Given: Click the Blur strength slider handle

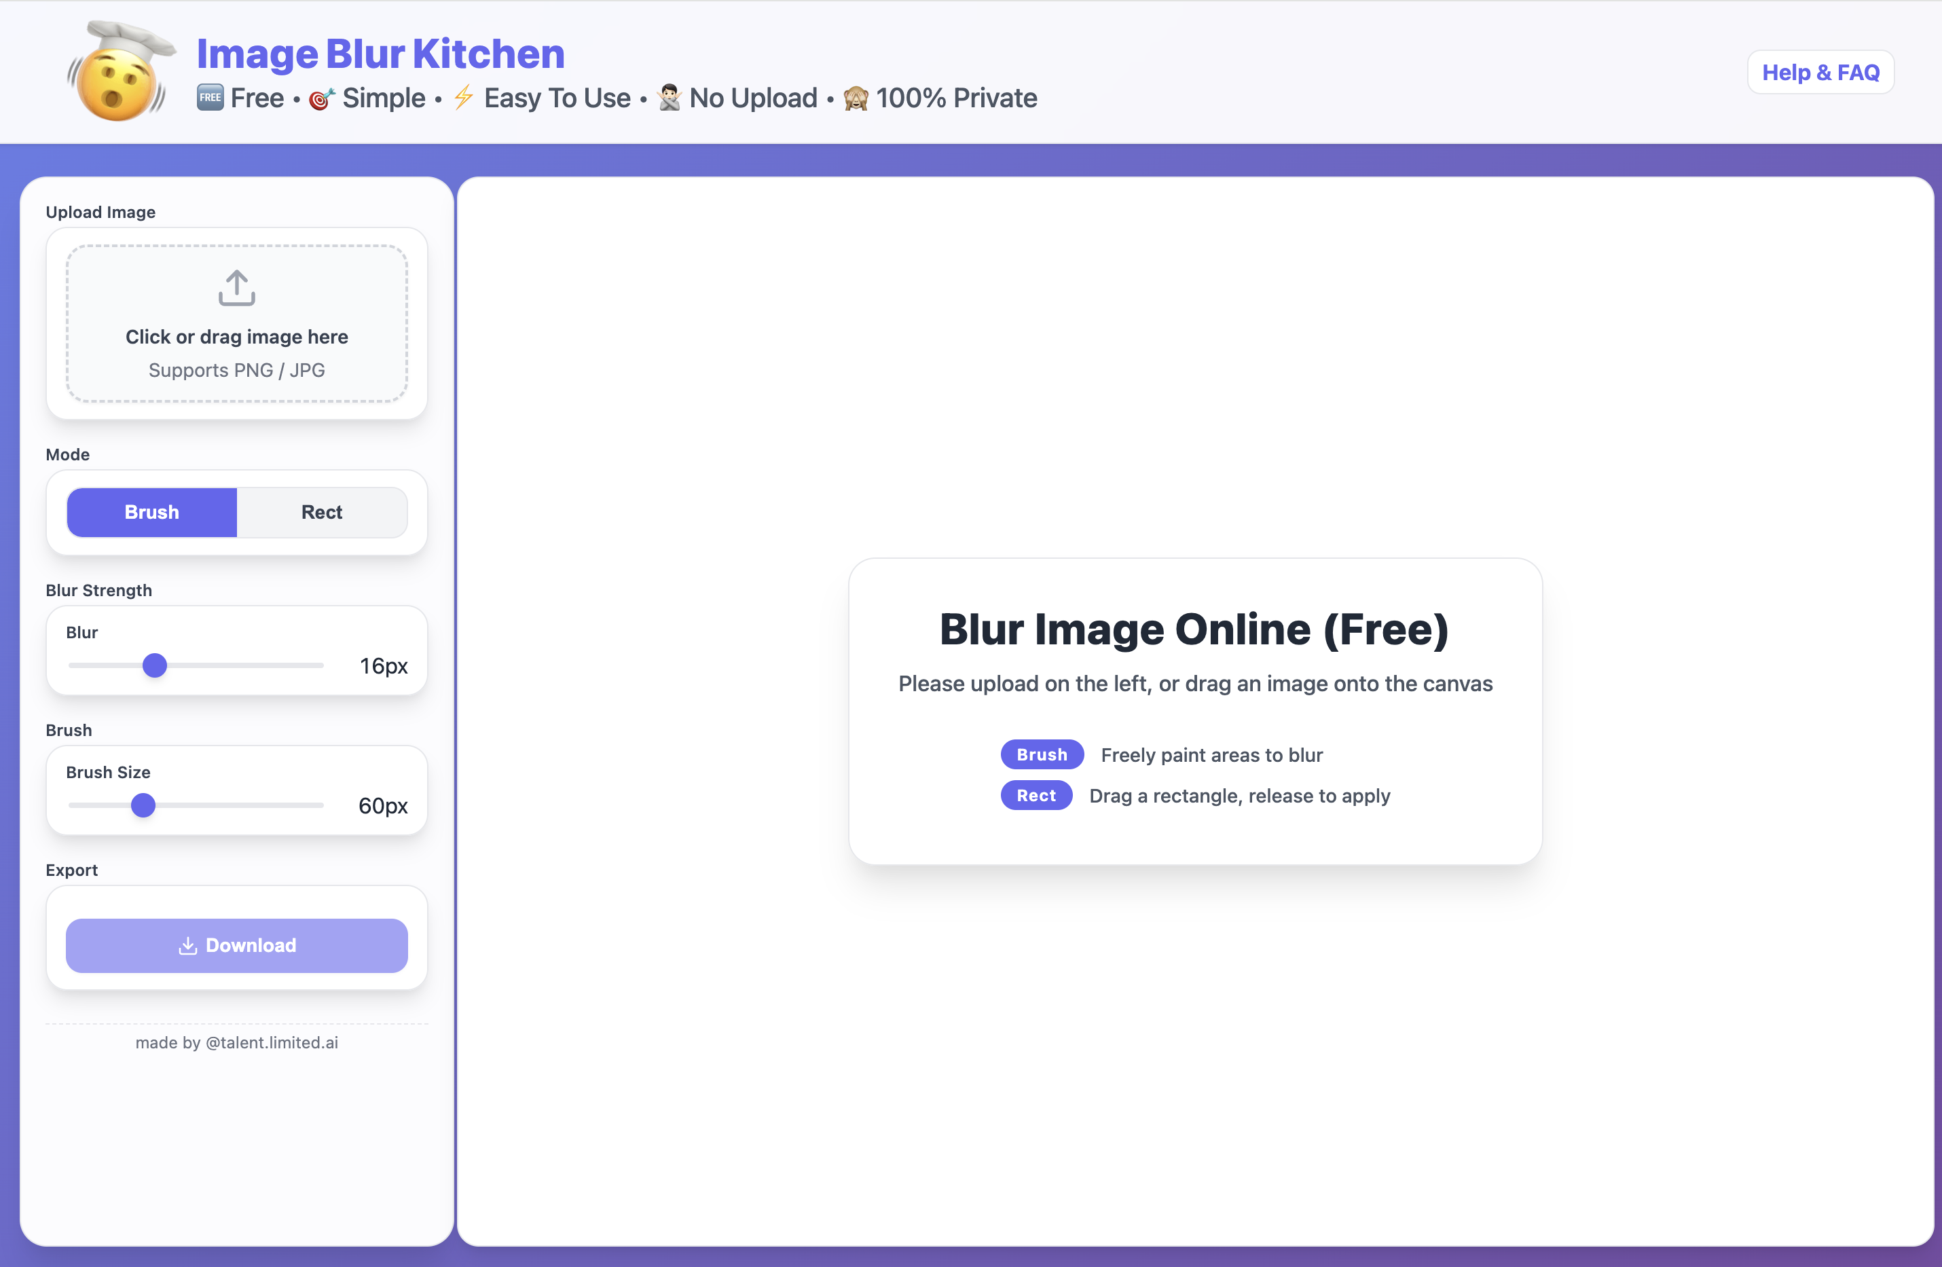Looking at the screenshot, I should click(x=153, y=665).
